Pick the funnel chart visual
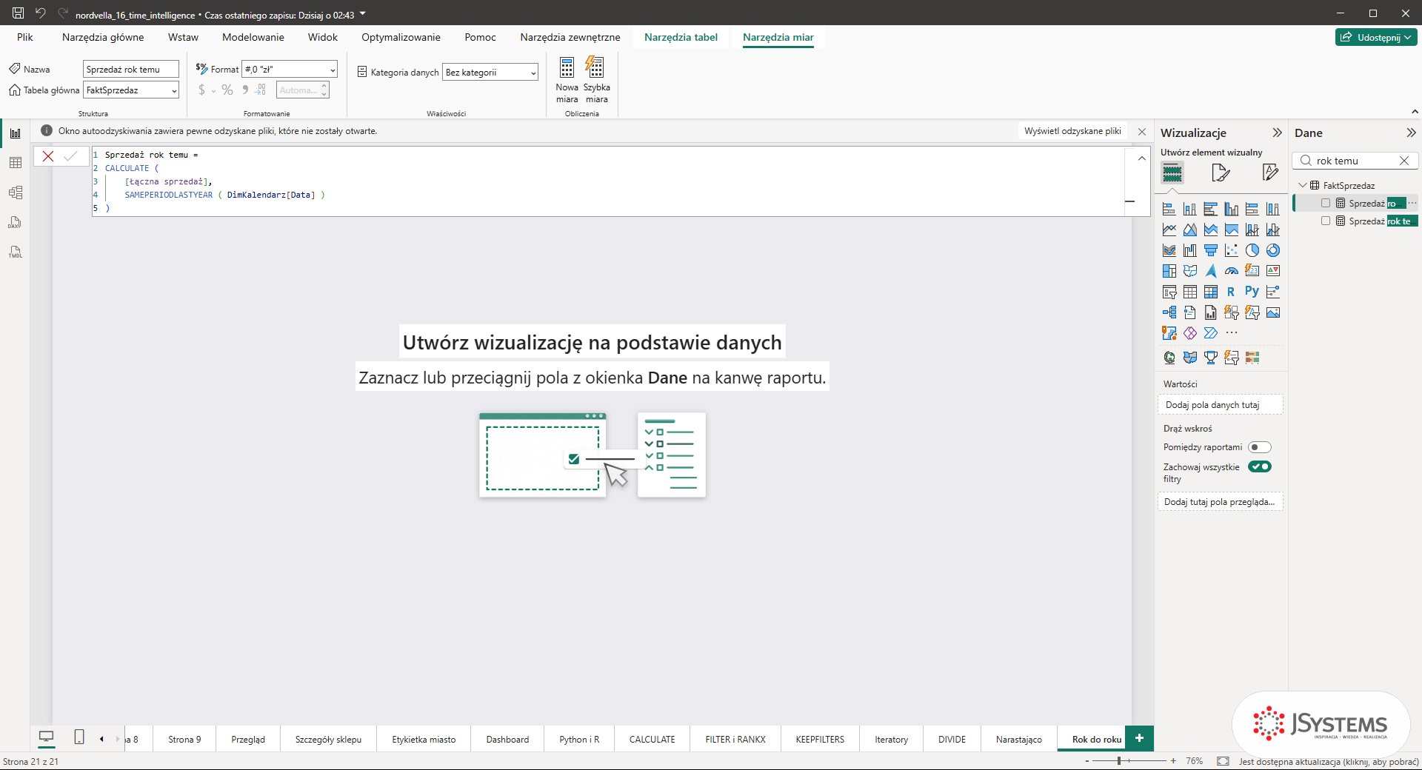The width and height of the screenshot is (1422, 770). [1211, 250]
